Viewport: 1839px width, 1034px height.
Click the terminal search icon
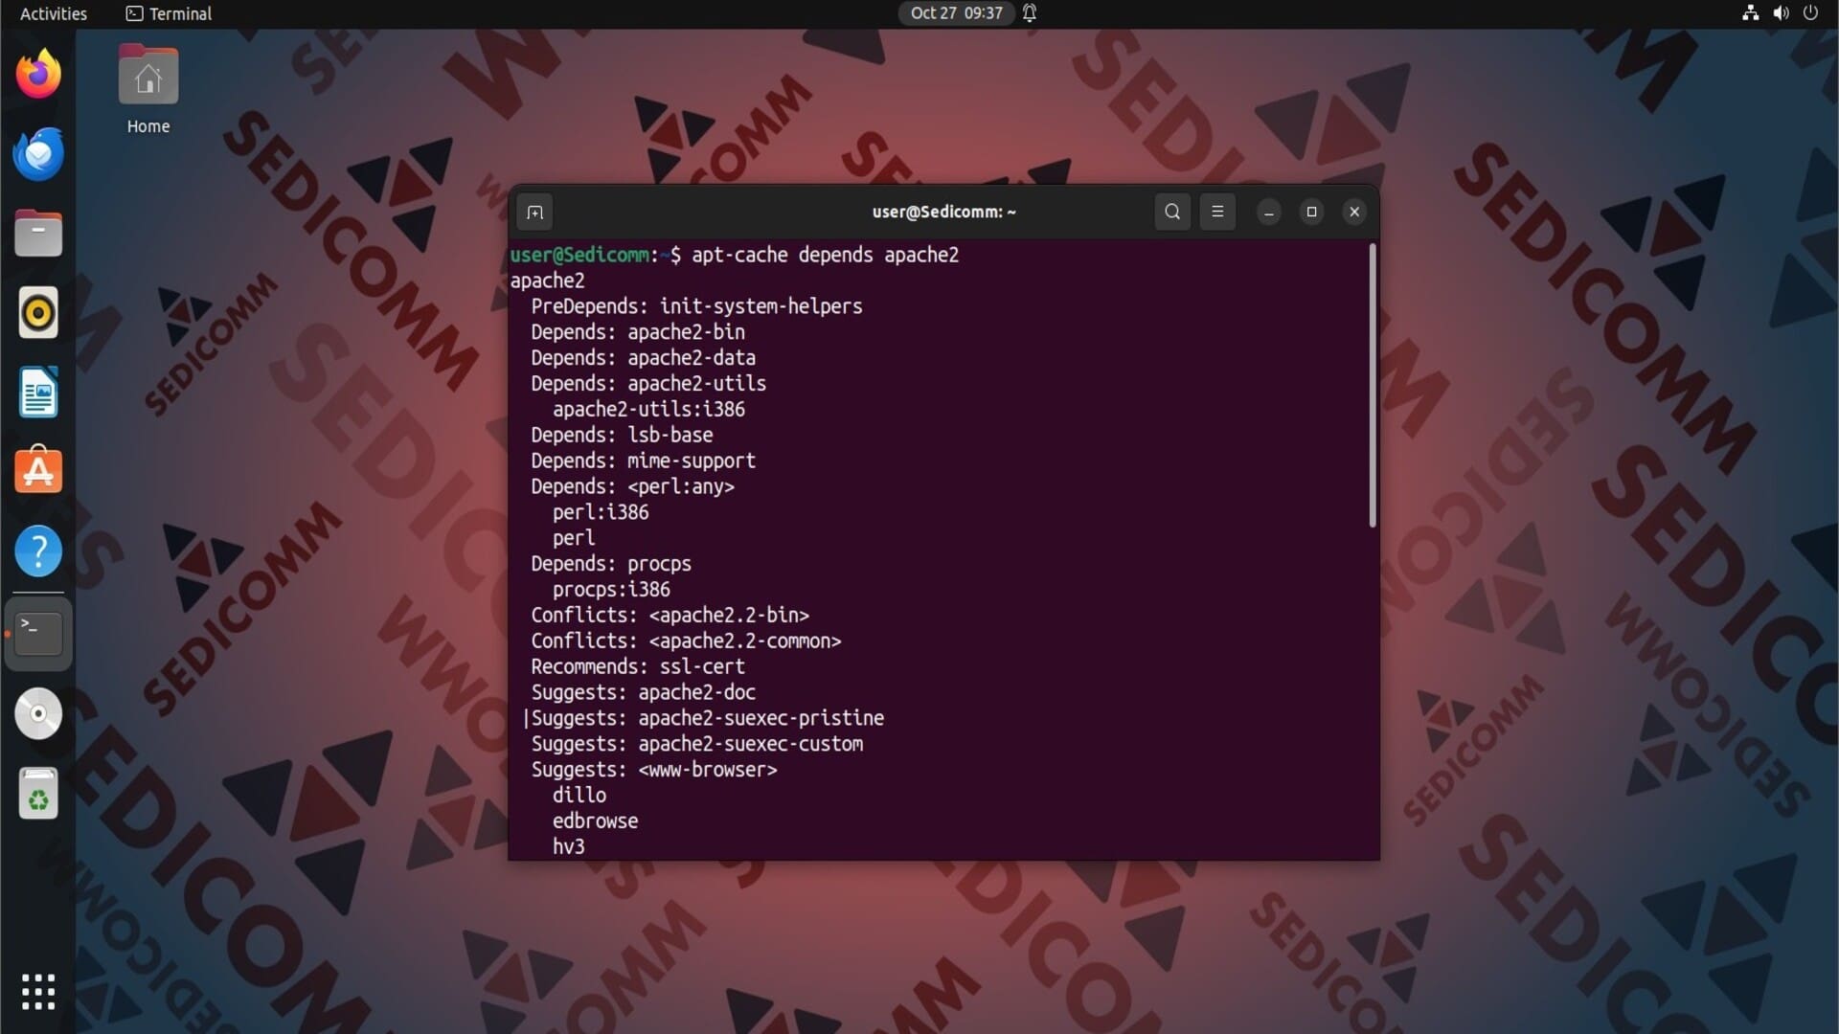tap(1172, 212)
